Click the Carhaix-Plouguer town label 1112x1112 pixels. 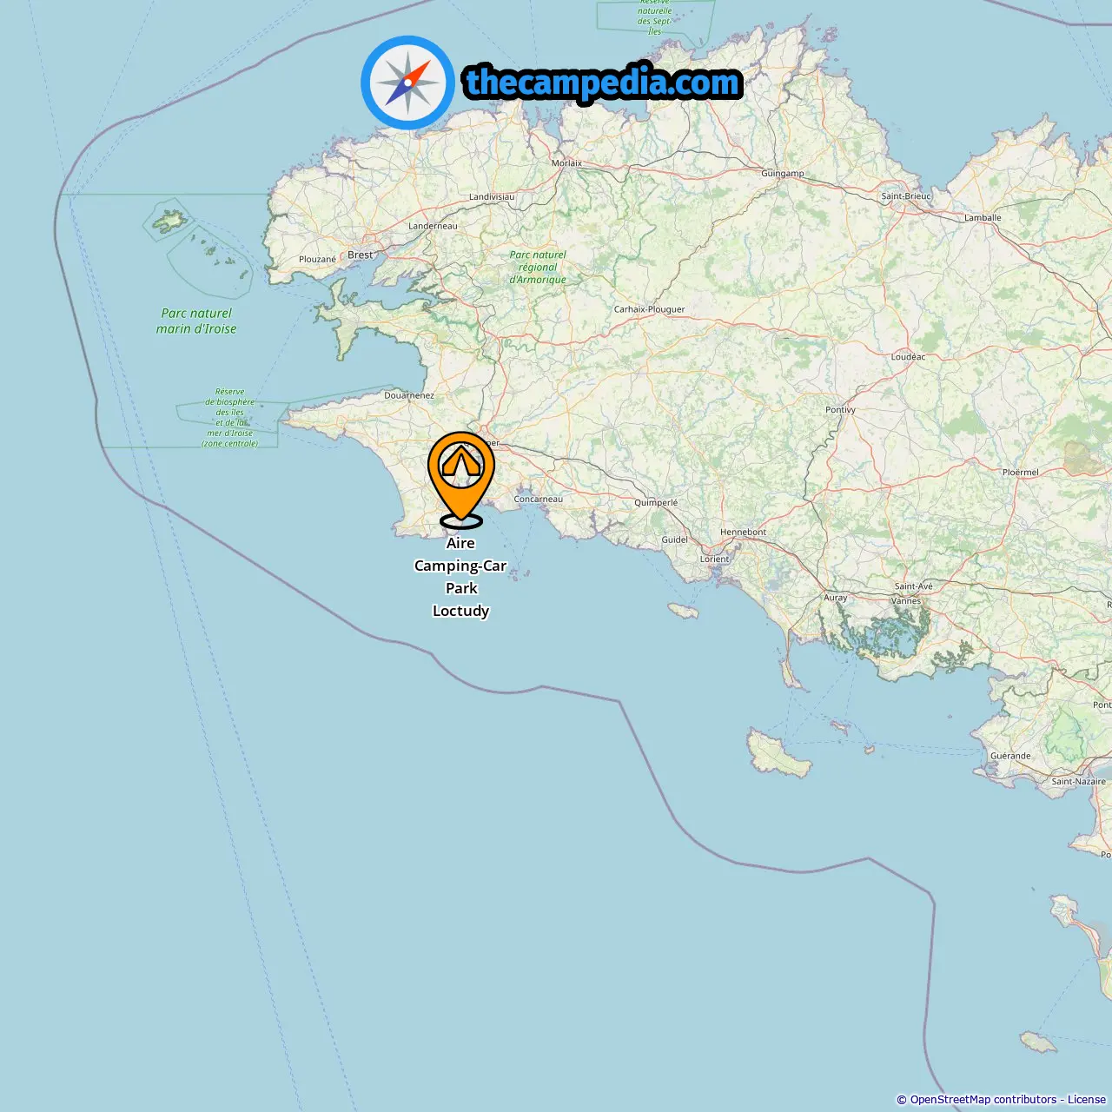649,309
